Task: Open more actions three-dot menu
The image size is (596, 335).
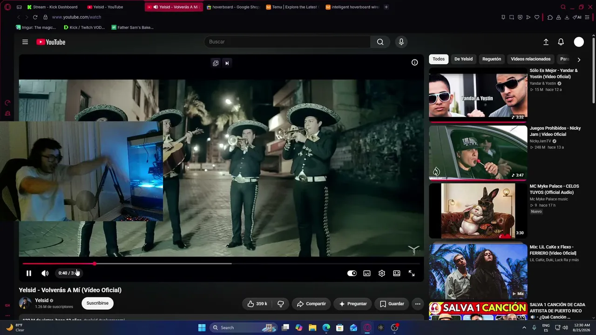Action: 418,304
